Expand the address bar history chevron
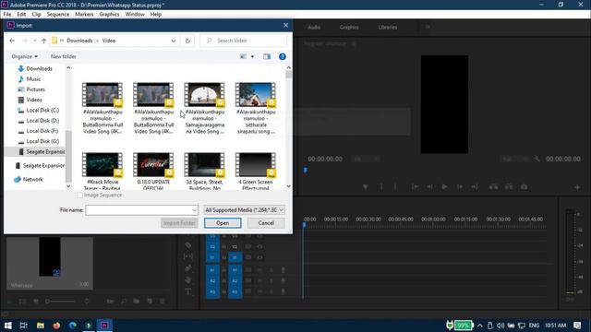This screenshot has height=332, width=591. 174,41
